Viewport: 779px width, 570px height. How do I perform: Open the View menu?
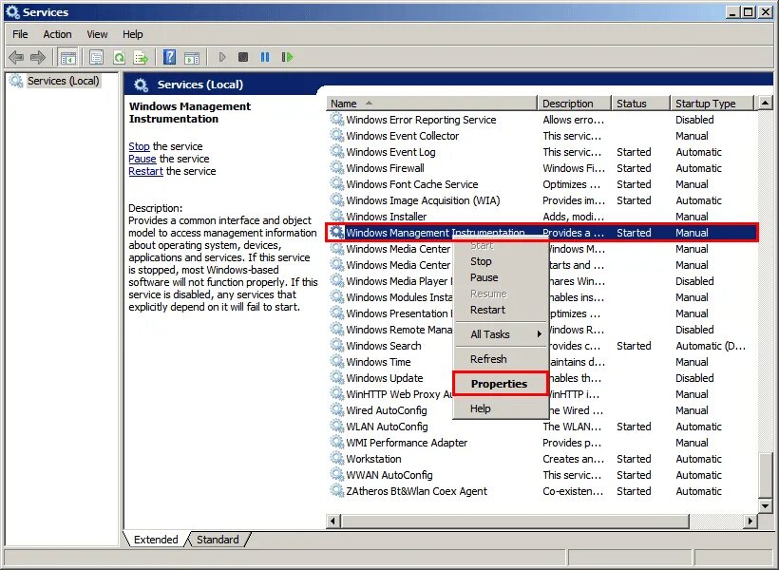[x=96, y=34]
